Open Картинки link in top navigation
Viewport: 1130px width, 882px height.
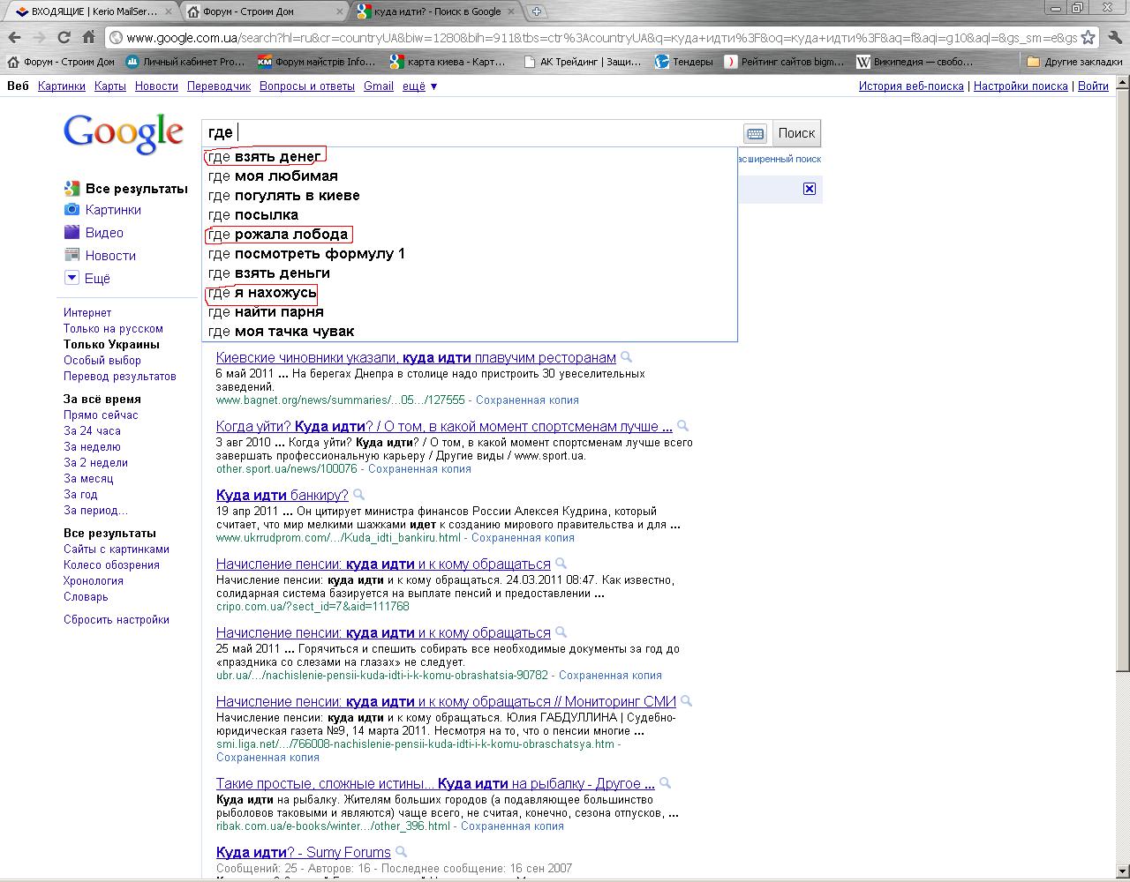62,86
